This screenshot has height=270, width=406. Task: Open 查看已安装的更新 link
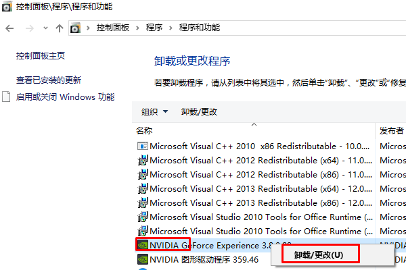click(49, 80)
